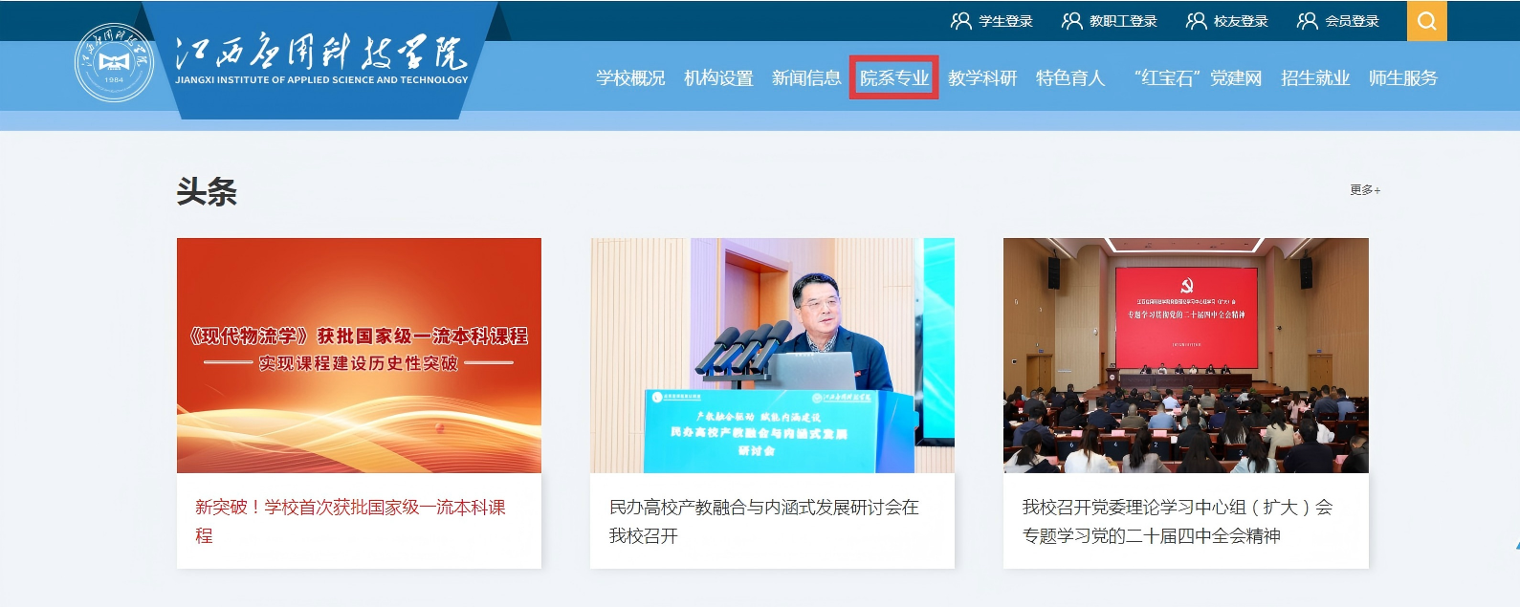Read the 新突破 national first-class course headline
This screenshot has height=607, width=1520.
pyautogui.click(x=350, y=521)
